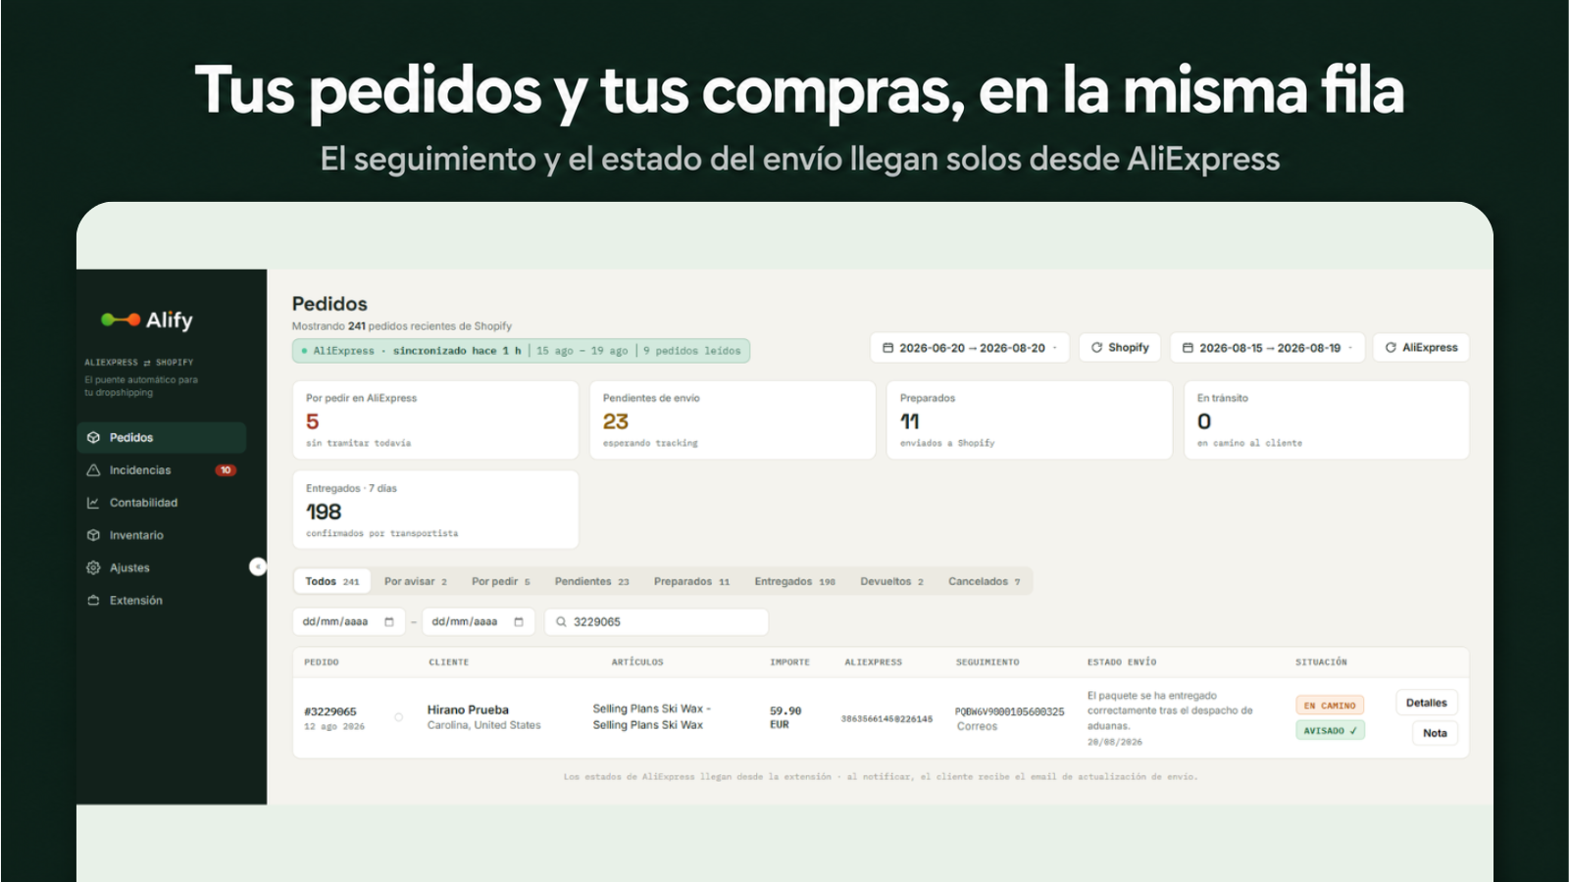
Task: Switch to the Entregados 198 tab
Action: click(x=794, y=581)
